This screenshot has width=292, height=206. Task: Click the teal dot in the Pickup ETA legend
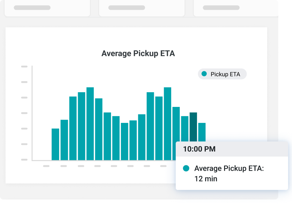point(204,74)
